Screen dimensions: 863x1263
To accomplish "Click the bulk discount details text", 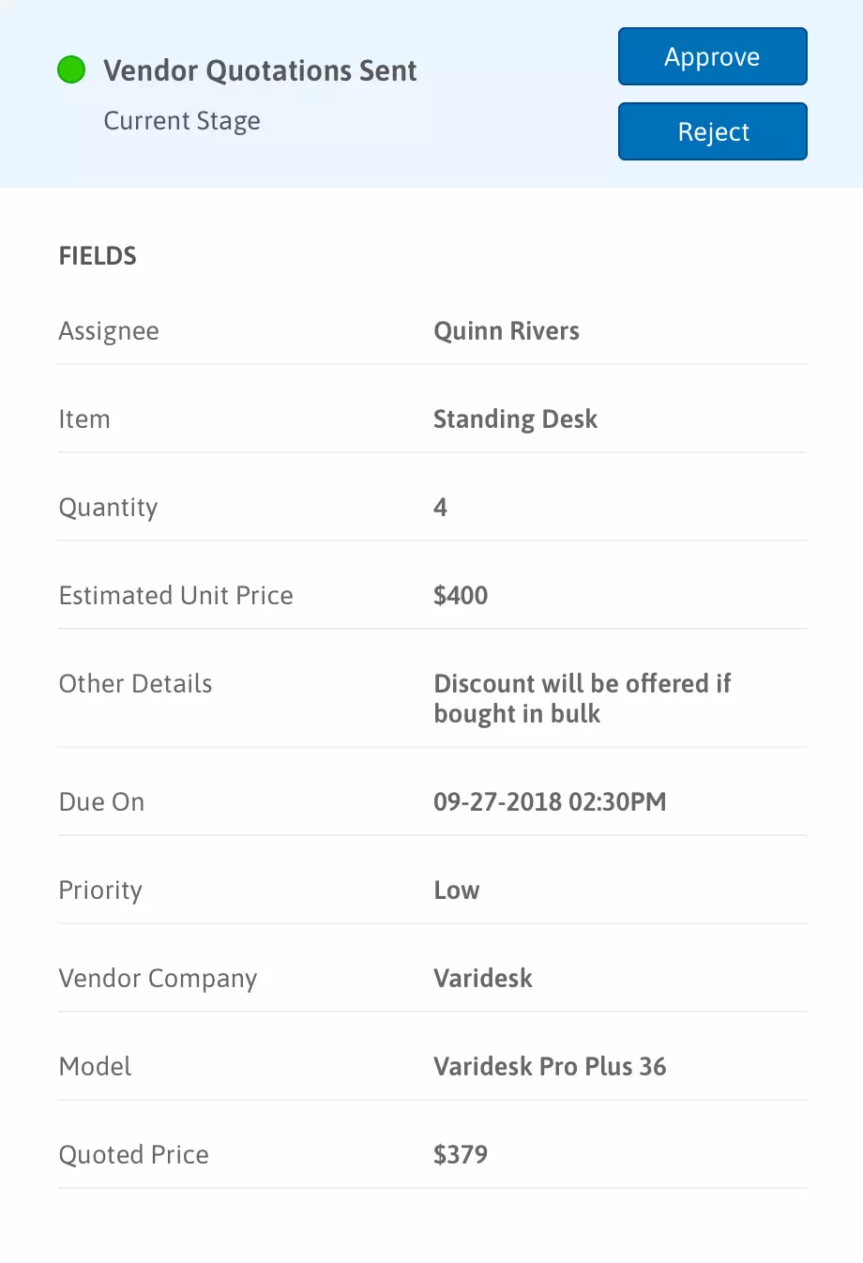I will [582, 698].
